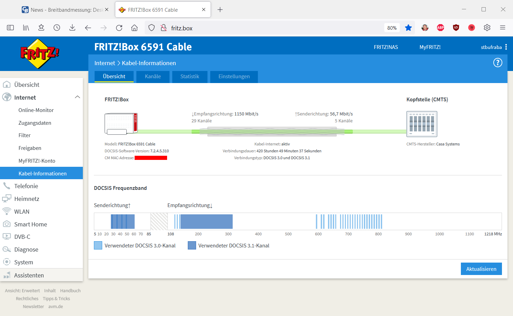Select the Übersicht tab

pos(114,77)
